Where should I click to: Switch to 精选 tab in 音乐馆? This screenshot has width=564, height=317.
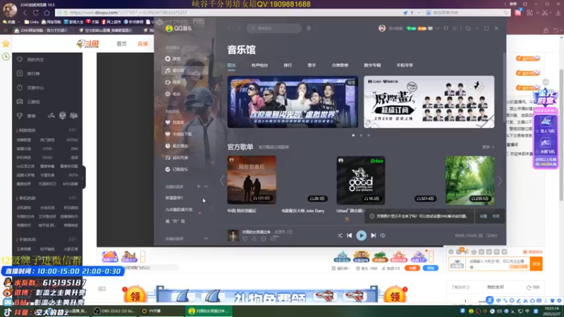coord(231,66)
